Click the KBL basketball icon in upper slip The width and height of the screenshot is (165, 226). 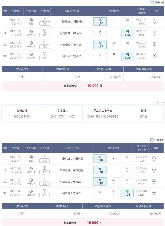(x=31, y=20)
